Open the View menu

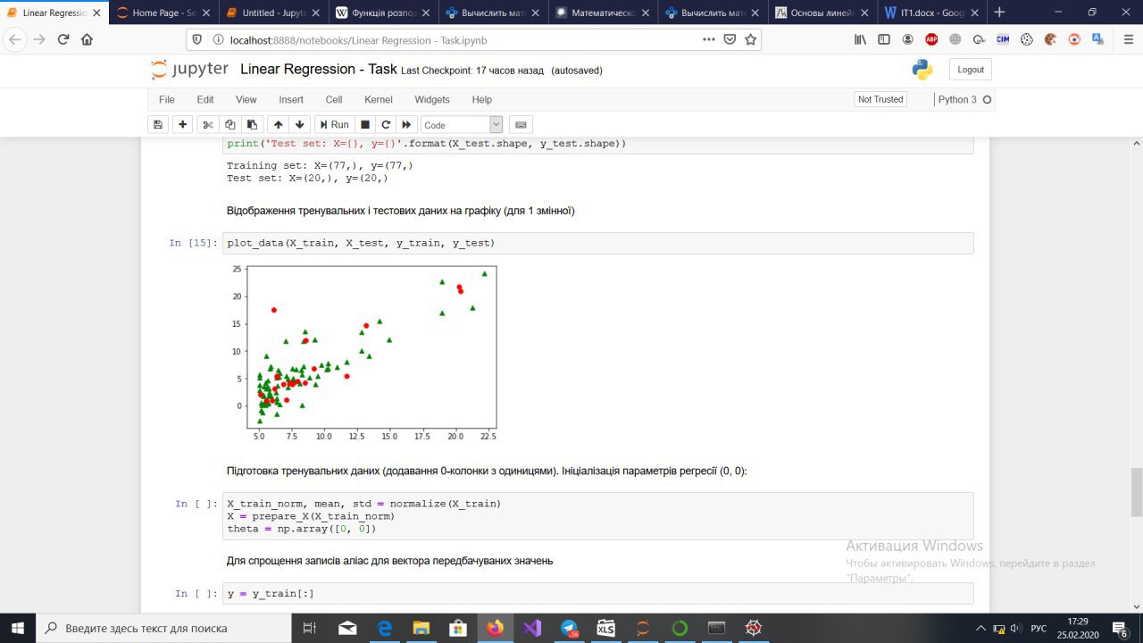(x=246, y=99)
